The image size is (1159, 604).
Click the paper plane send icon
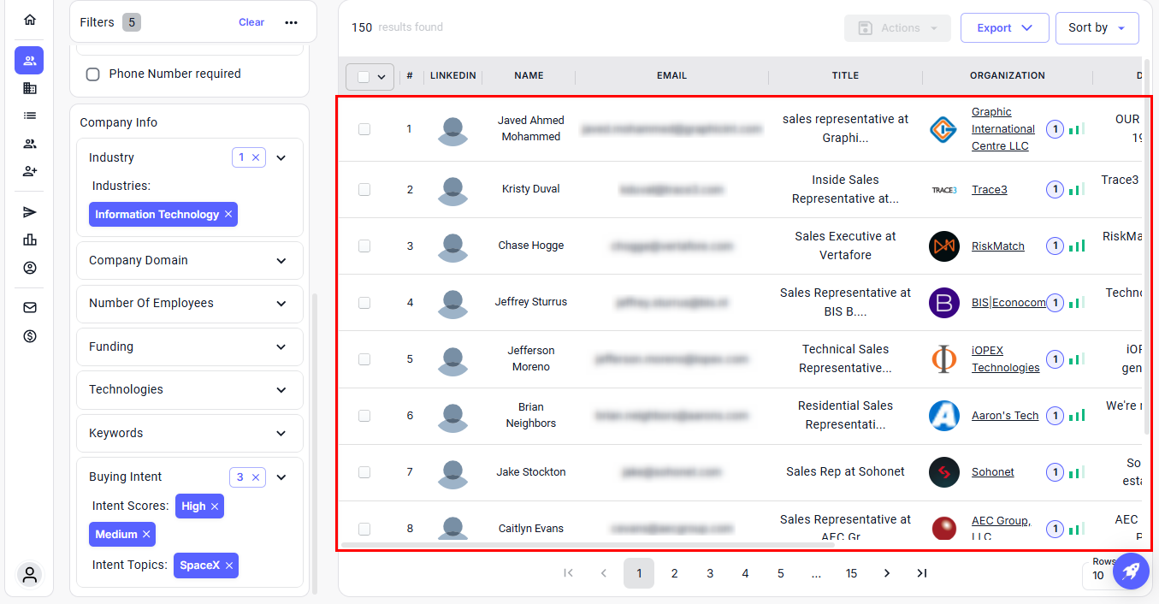(x=30, y=212)
